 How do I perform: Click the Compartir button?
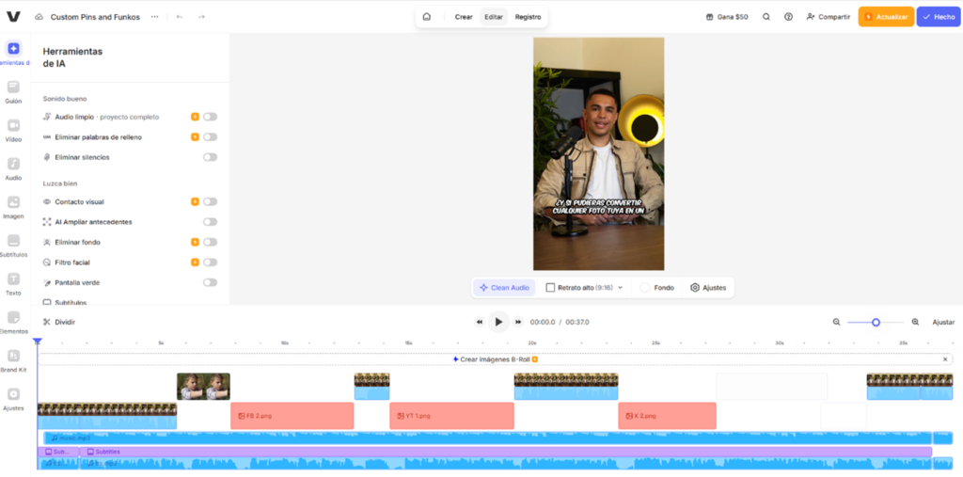click(x=829, y=17)
